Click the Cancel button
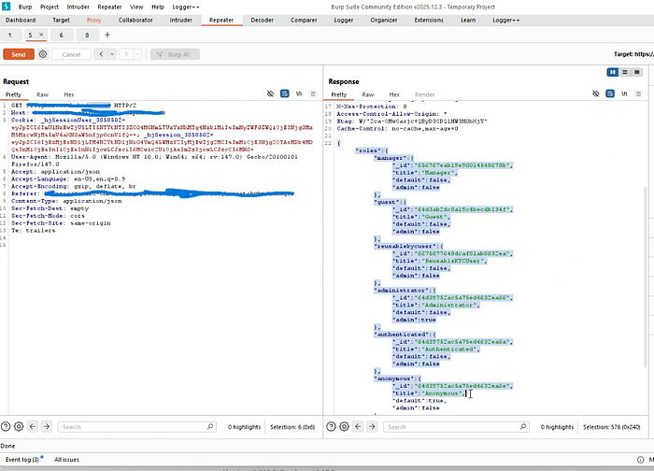654x471 pixels. click(x=71, y=54)
